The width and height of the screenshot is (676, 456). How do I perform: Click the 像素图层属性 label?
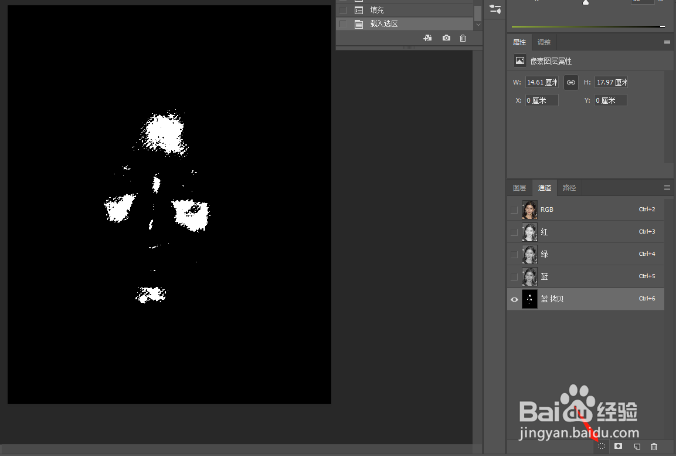click(551, 61)
